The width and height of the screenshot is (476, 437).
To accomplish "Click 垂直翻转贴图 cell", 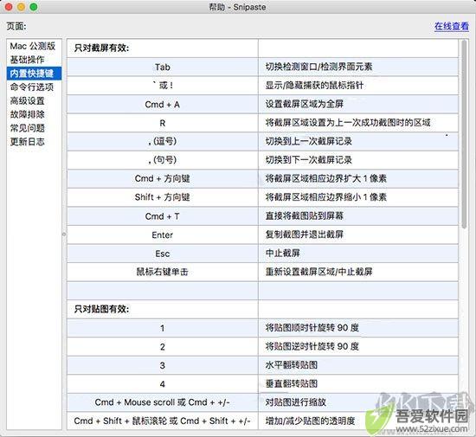I will pos(358,384).
